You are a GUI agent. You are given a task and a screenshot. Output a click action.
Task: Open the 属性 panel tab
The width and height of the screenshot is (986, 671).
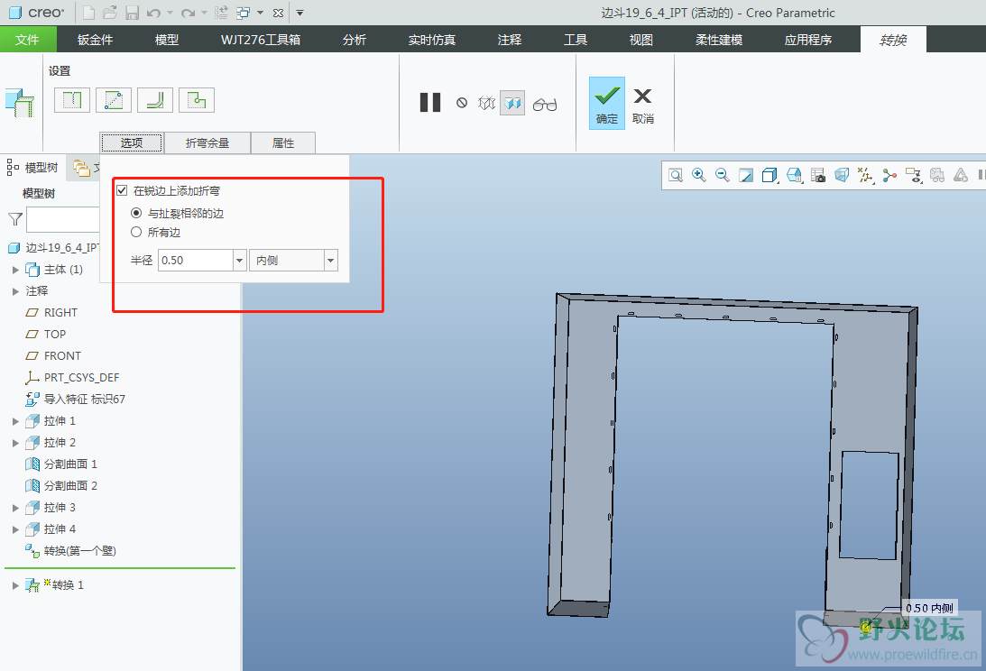283,142
